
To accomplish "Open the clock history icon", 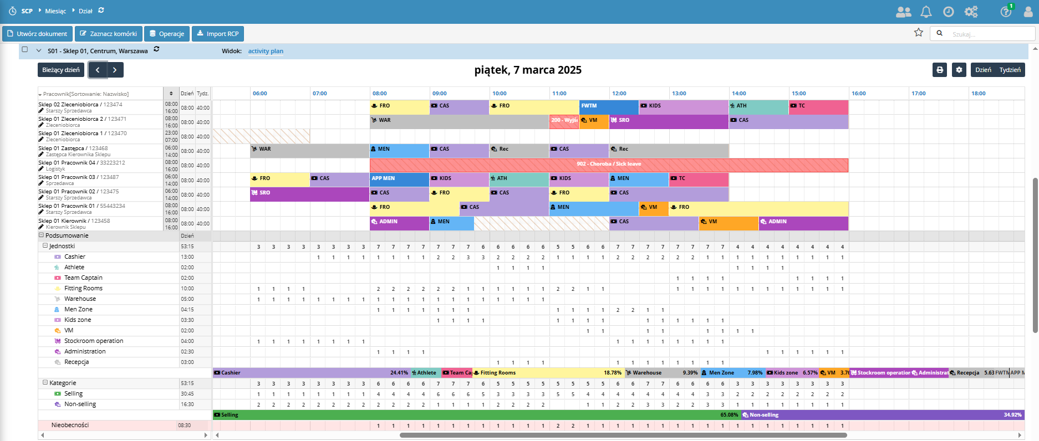I will coord(949,12).
